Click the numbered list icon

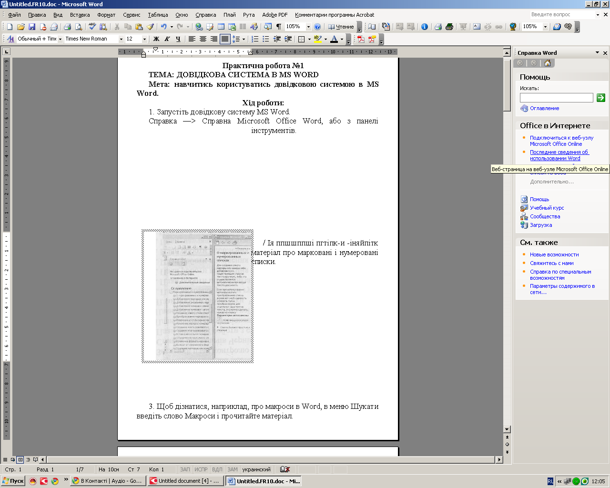pos(255,39)
